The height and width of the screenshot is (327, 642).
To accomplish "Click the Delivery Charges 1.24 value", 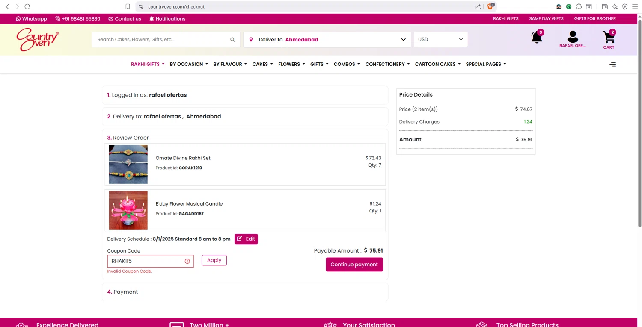I will tap(528, 122).
